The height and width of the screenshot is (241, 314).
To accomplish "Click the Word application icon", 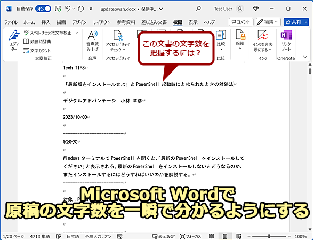I will click(x=9, y=9).
